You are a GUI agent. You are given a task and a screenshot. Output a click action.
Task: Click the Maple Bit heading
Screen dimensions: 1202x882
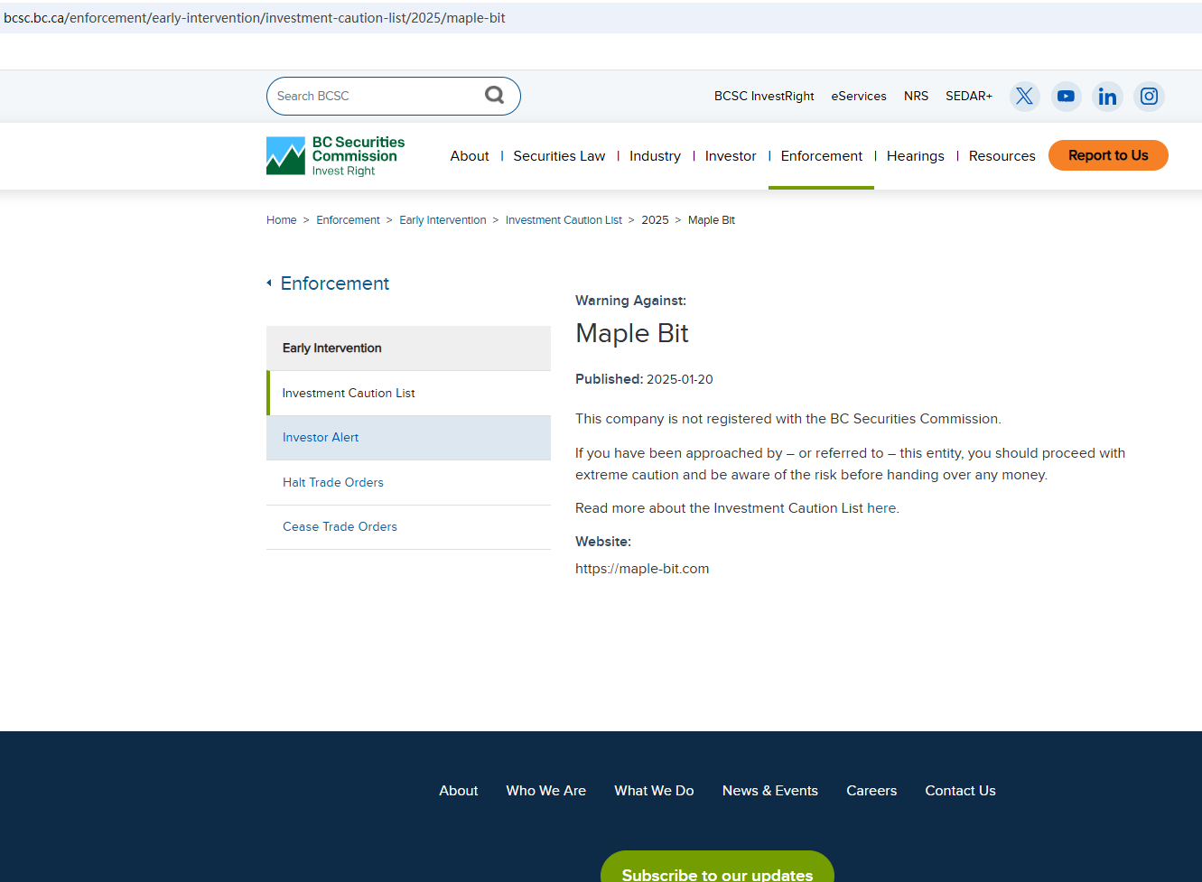coord(632,333)
